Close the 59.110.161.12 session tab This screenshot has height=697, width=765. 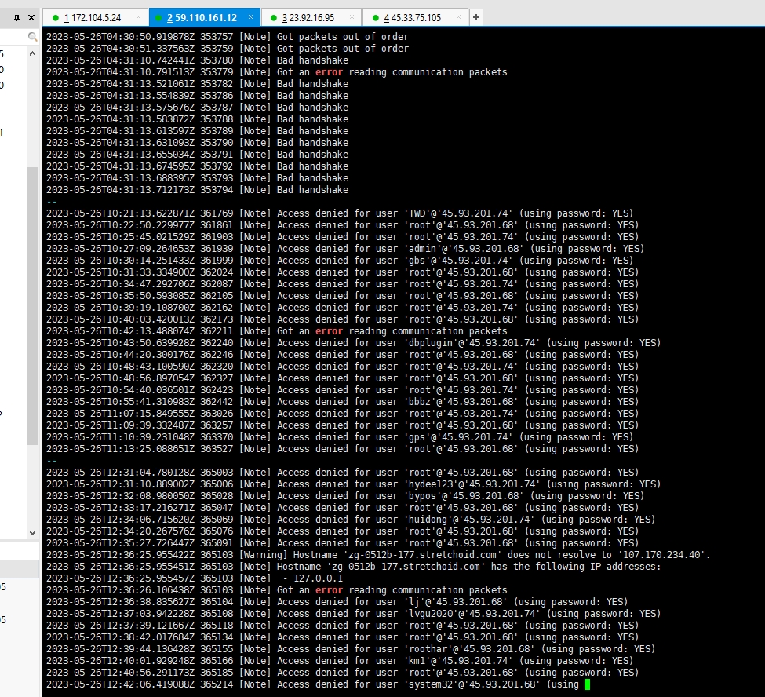(250, 17)
